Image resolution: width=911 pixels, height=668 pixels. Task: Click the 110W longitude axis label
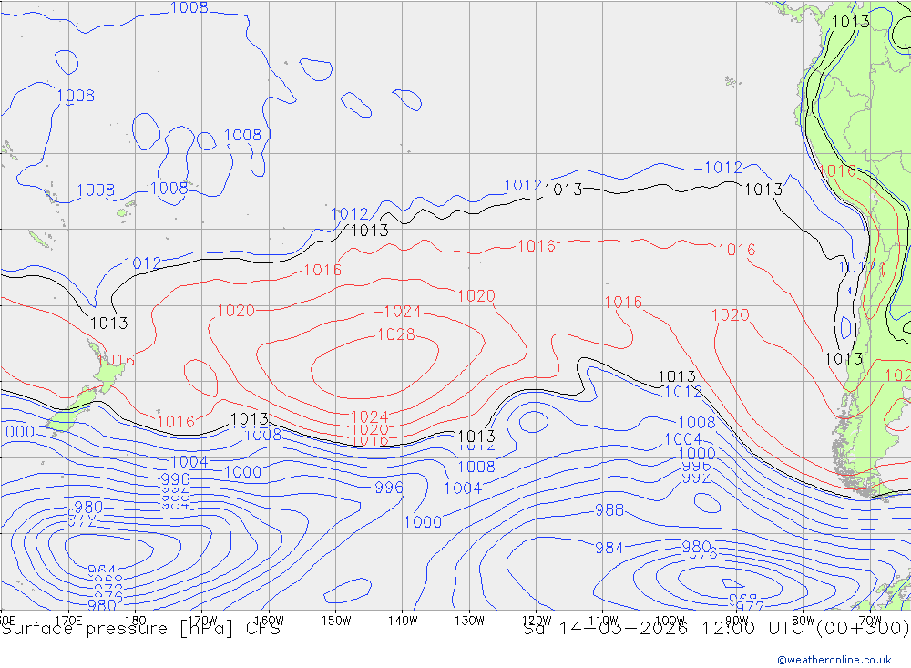point(603,621)
